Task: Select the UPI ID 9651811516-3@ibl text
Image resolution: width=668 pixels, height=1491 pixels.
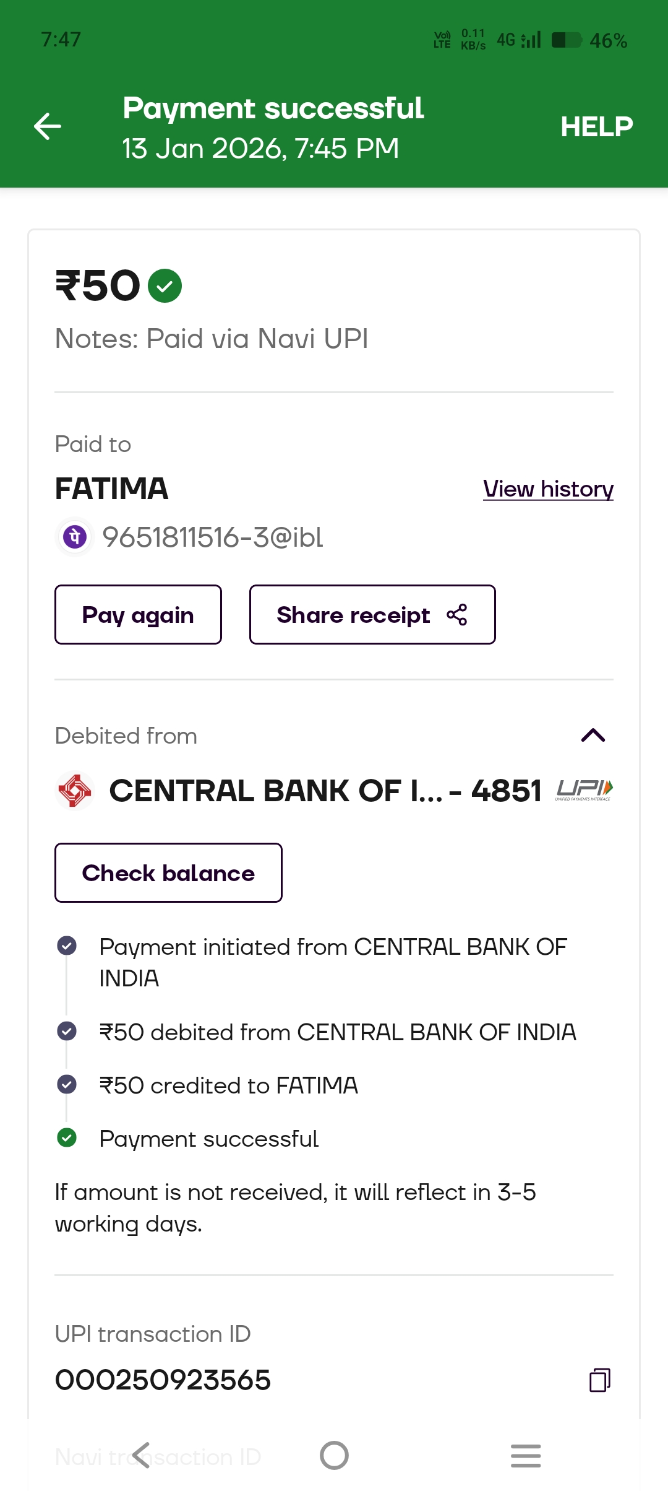Action: (x=212, y=537)
